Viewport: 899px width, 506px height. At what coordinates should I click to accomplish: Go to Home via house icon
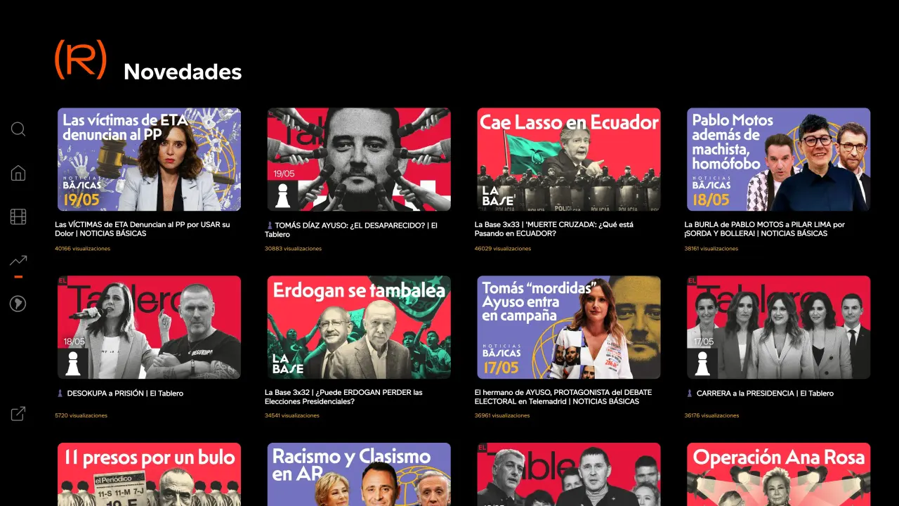click(18, 173)
